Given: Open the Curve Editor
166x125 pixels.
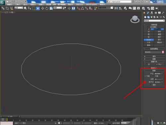Looking at the screenshot, I should (134, 8).
